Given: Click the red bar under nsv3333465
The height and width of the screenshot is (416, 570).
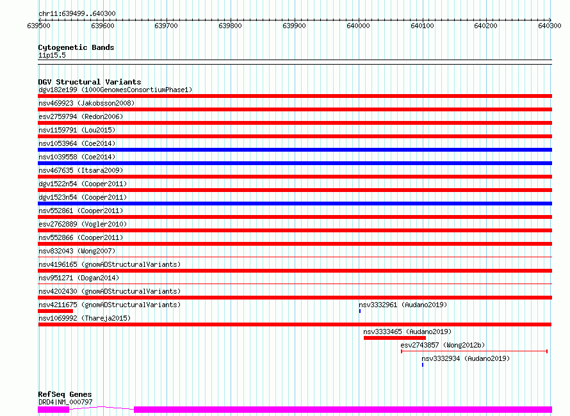Looking at the screenshot, I should click(395, 338).
